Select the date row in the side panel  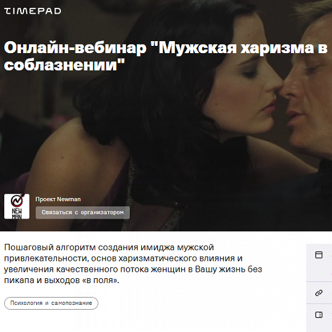pyautogui.click(x=319, y=263)
